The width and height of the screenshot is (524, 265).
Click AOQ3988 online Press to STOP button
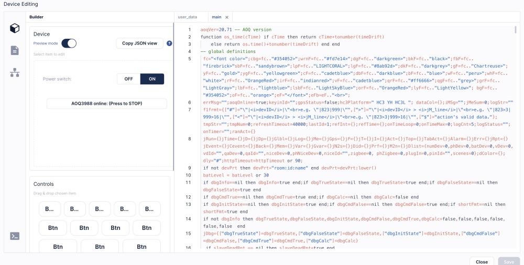click(x=106, y=104)
